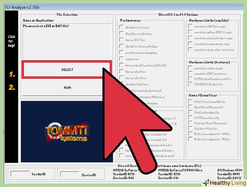247x187 pixels.
Task: Focus the VendorID input field
Action: [20, 174]
